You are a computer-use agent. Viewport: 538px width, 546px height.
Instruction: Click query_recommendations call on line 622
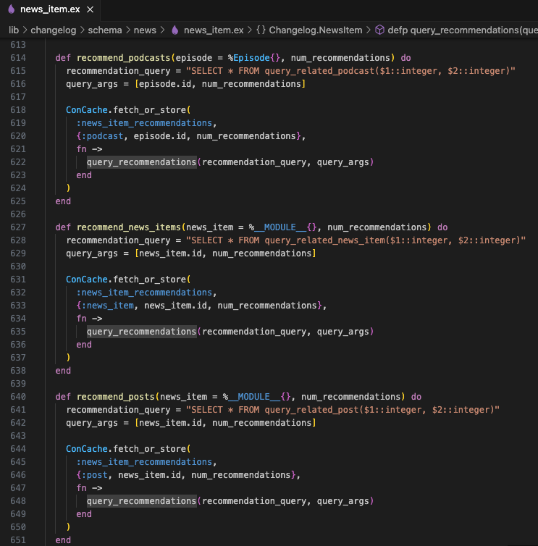tap(141, 162)
